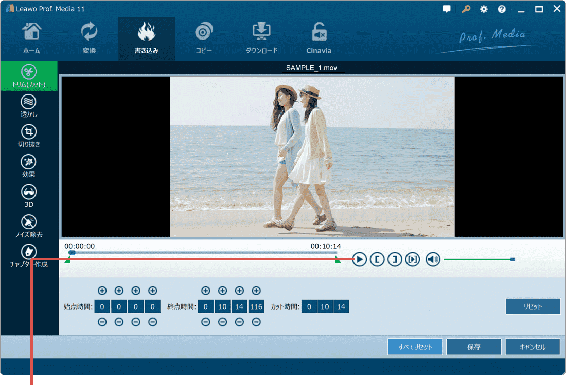Screen dimensions: 566x385
Task: Set trim end point with right bracket button
Action: pos(395,260)
